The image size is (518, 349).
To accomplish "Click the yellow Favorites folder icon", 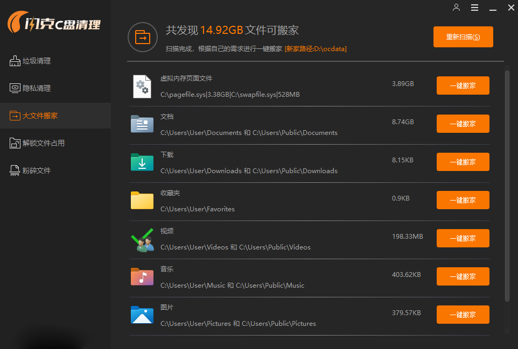I will click(x=142, y=201).
